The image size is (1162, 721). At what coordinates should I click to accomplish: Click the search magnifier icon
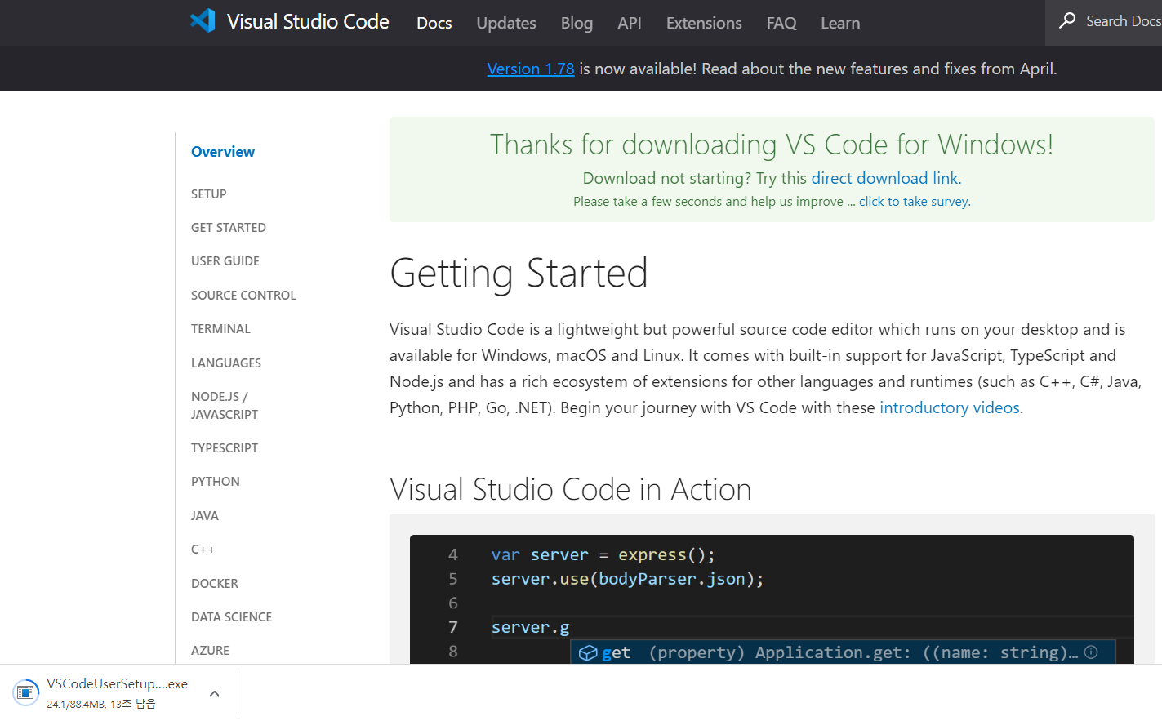[1067, 20]
